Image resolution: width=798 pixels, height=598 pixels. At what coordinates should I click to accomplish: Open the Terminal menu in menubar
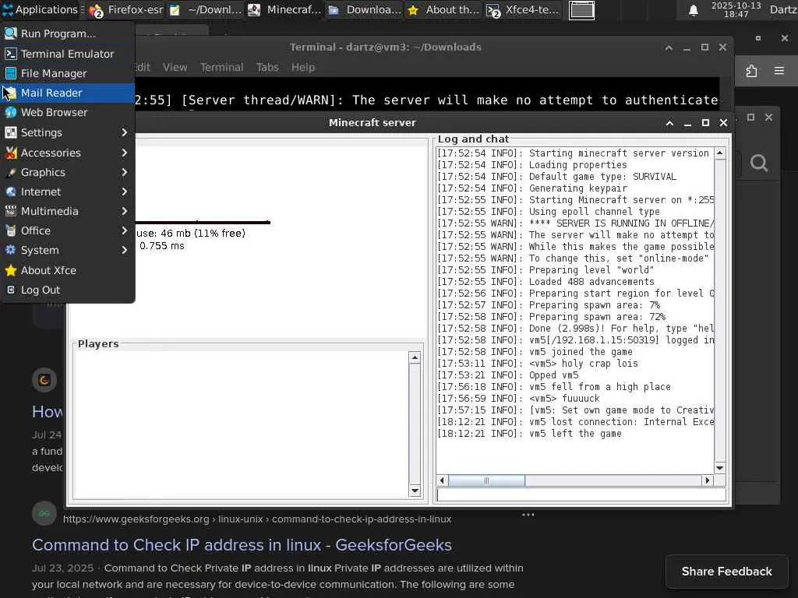click(x=221, y=67)
